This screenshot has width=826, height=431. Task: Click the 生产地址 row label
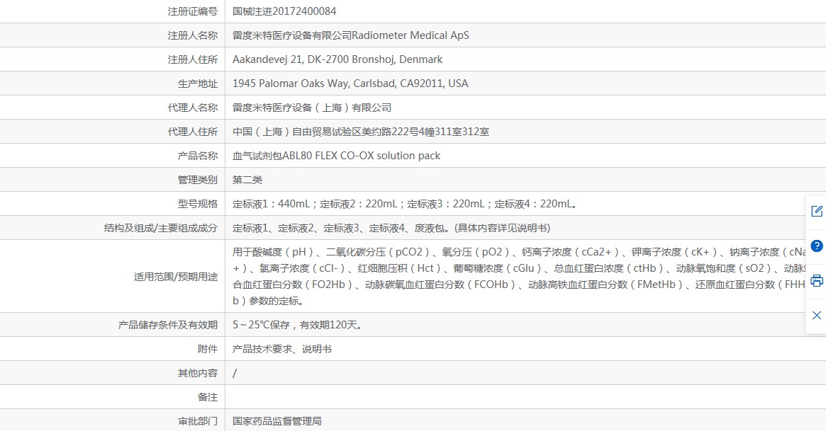(198, 84)
